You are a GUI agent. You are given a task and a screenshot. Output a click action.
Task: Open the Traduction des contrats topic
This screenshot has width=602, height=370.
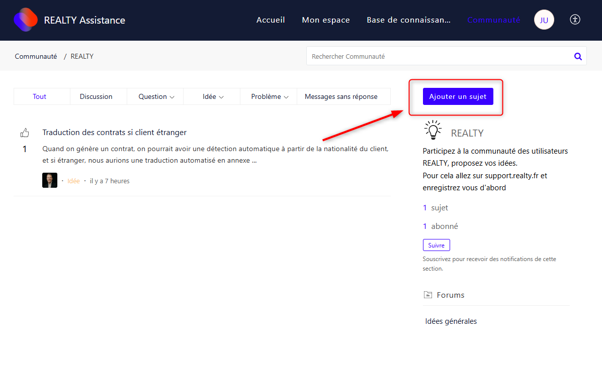coord(114,133)
